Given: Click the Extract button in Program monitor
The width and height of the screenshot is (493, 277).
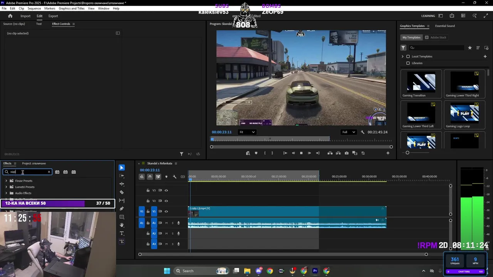Looking at the screenshot, I should (338, 153).
